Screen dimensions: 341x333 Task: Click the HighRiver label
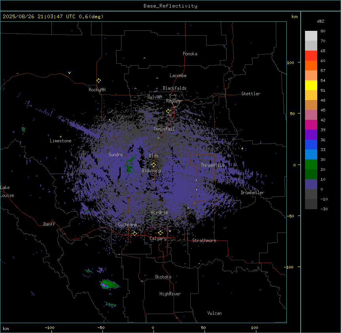(170, 294)
